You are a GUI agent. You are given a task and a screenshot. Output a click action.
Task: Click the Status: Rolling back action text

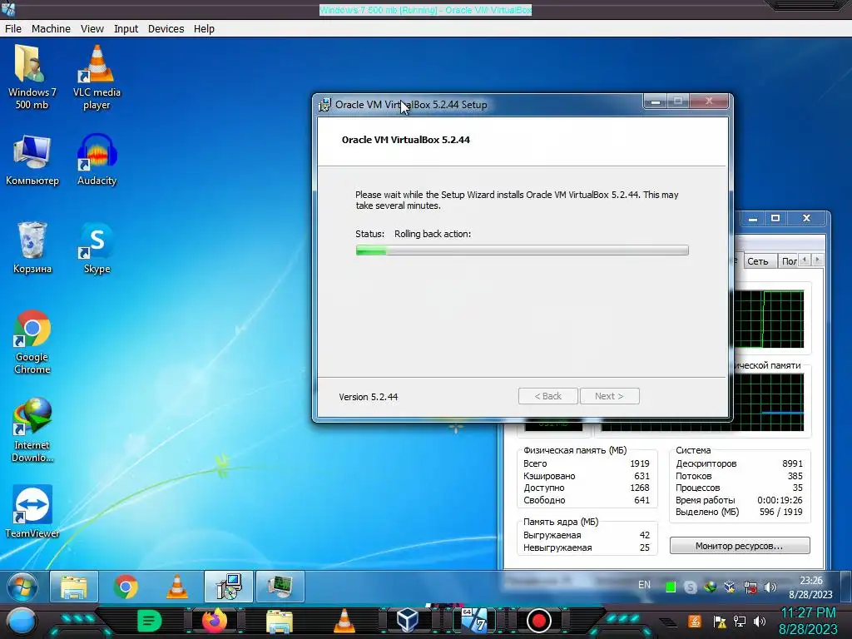click(413, 234)
